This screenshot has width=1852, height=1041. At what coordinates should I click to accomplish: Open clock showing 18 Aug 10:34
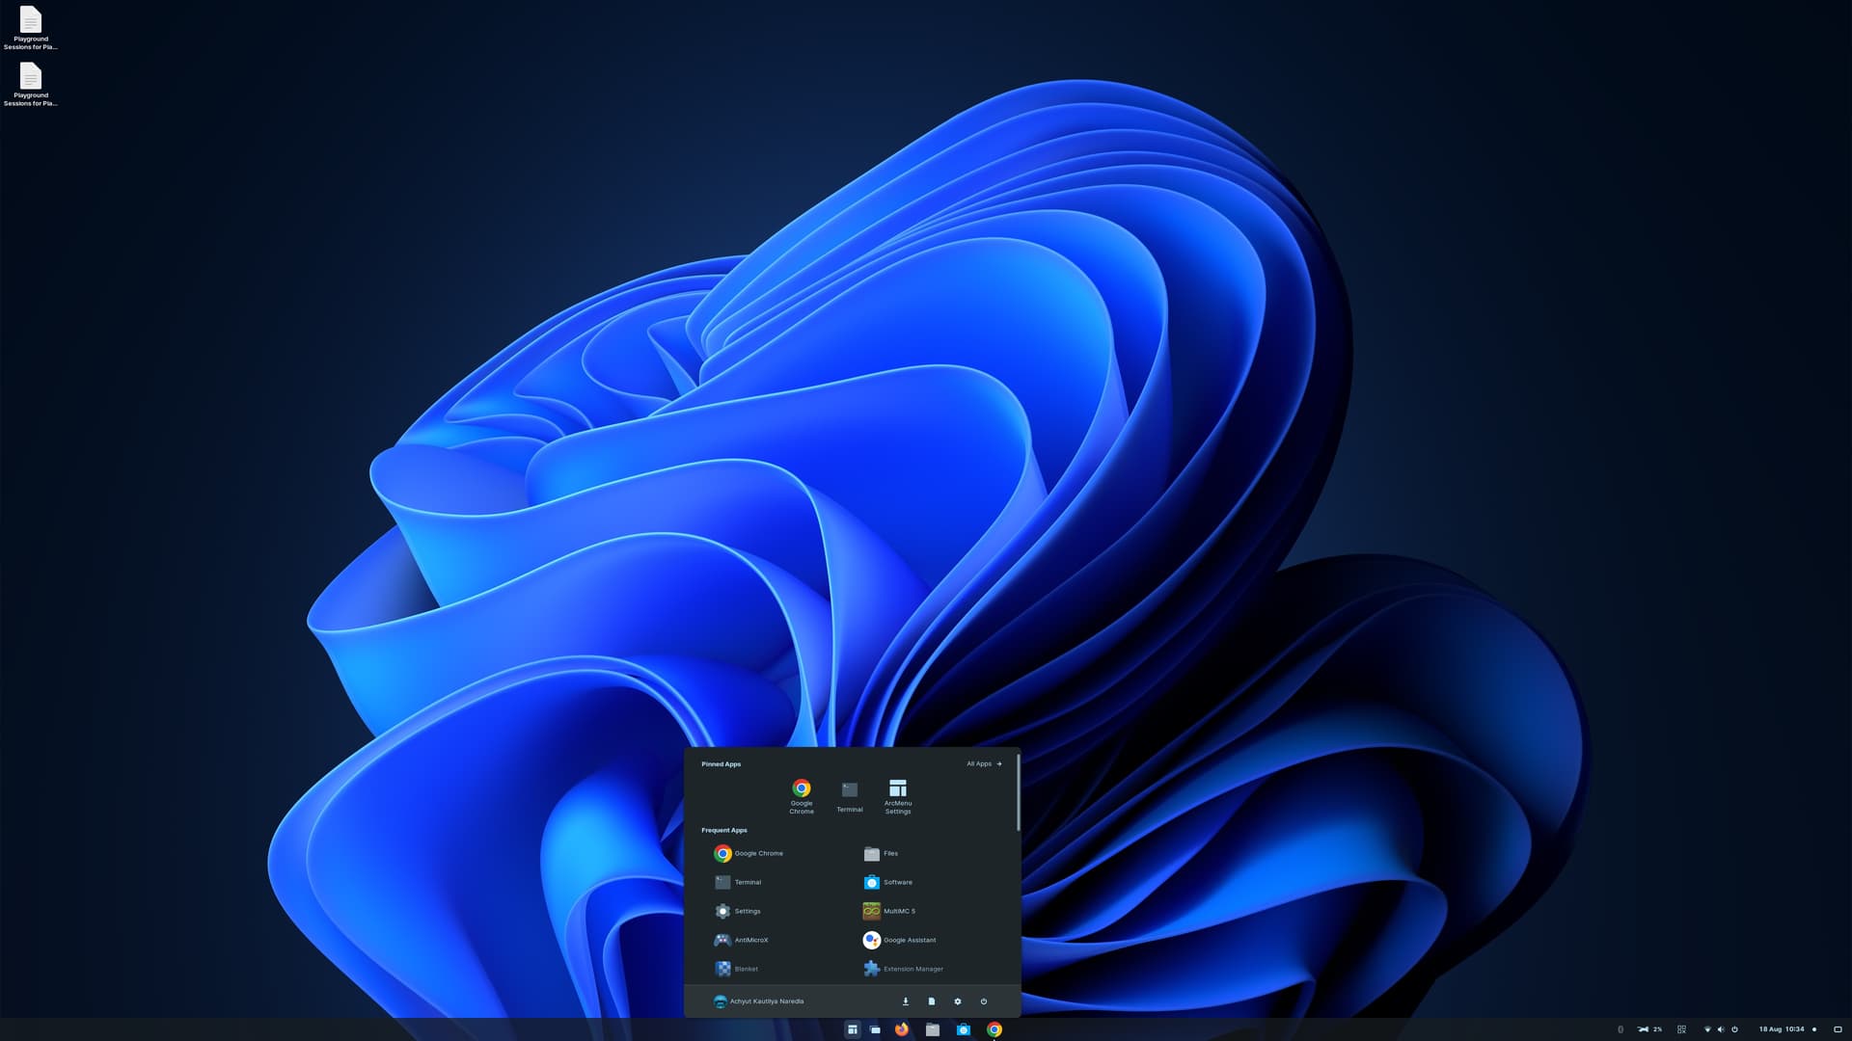1782,1029
